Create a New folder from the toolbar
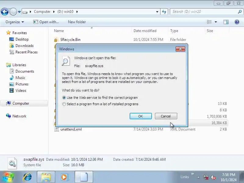This screenshot has width=244, height=183. click(77, 22)
